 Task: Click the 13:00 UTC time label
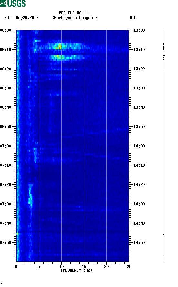tap(139, 30)
